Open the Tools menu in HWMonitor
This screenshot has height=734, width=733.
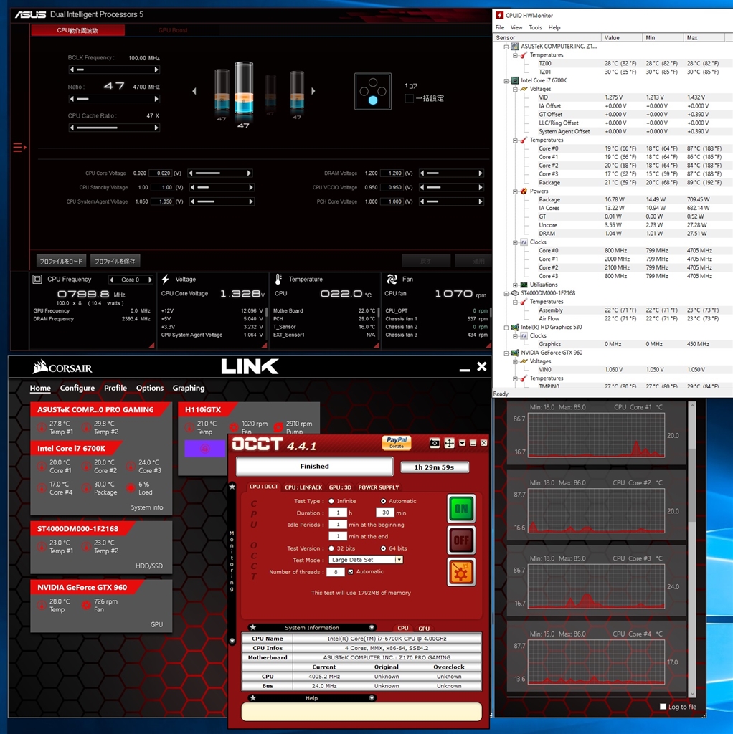(535, 28)
